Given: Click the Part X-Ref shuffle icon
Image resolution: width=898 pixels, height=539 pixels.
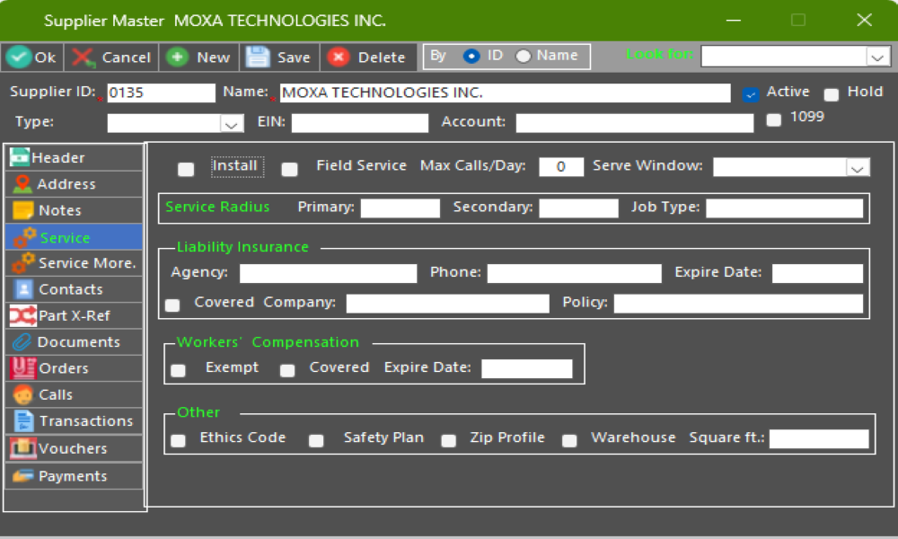Looking at the screenshot, I should pos(22,316).
